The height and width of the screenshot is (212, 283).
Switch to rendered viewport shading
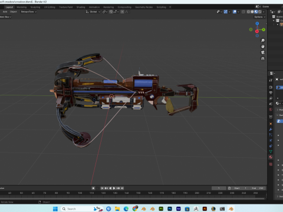coord(260,12)
